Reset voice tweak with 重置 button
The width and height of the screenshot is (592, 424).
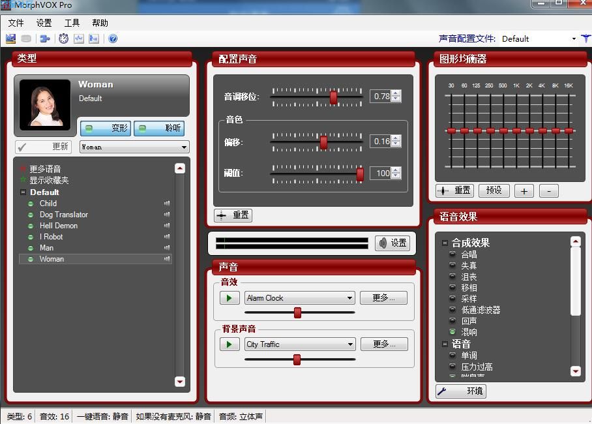point(233,215)
